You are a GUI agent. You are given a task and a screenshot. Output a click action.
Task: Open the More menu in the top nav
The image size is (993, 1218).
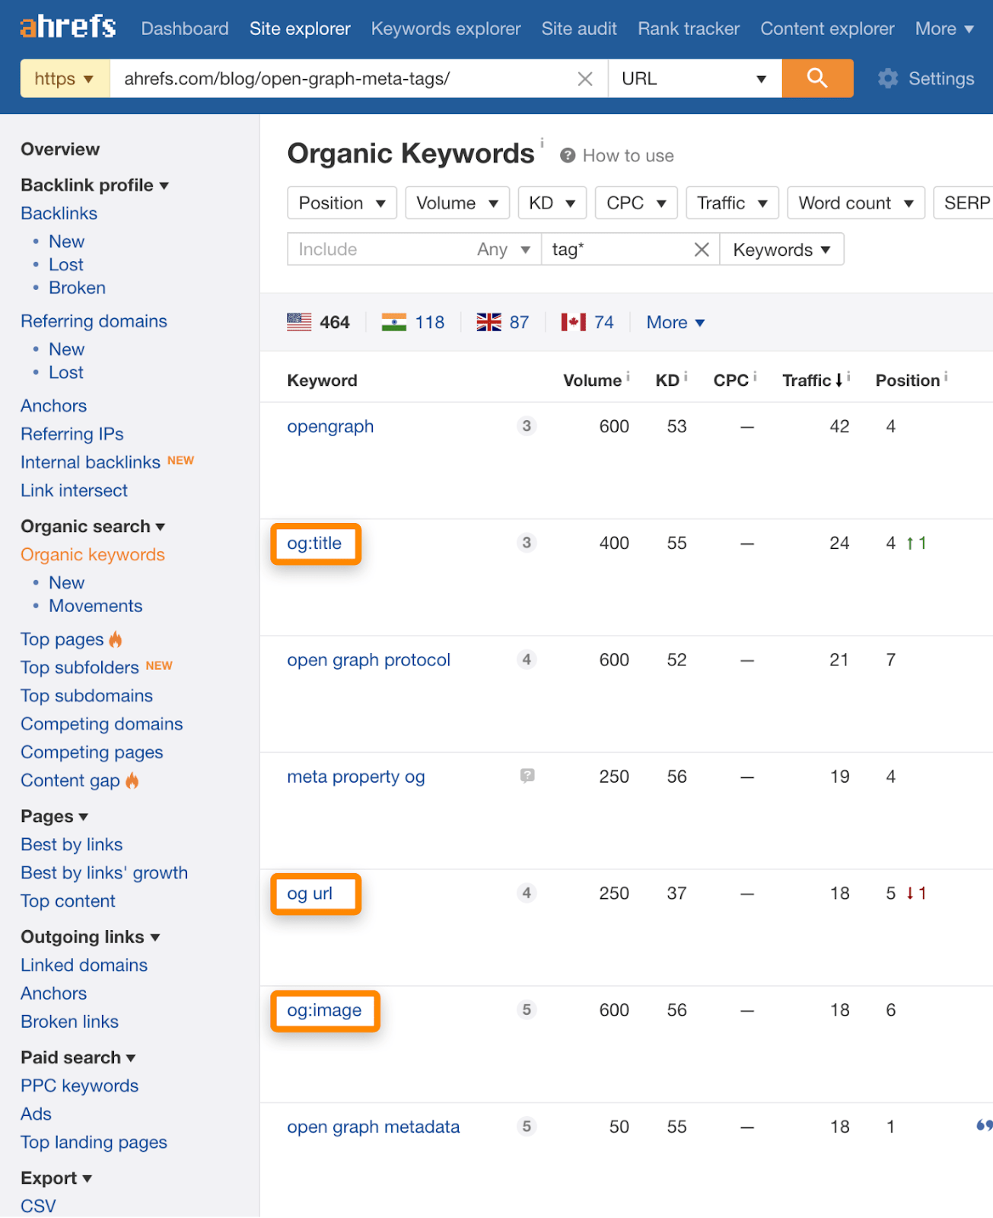[944, 29]
